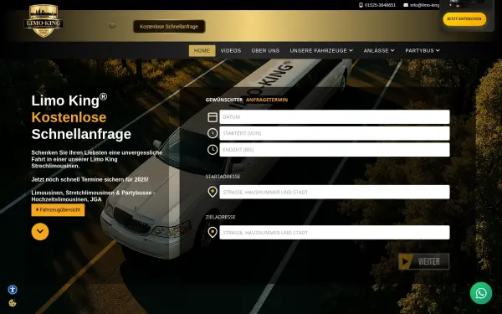
Task: Open the WhatsApp chat bubble
Action: [x=481, y=293]
